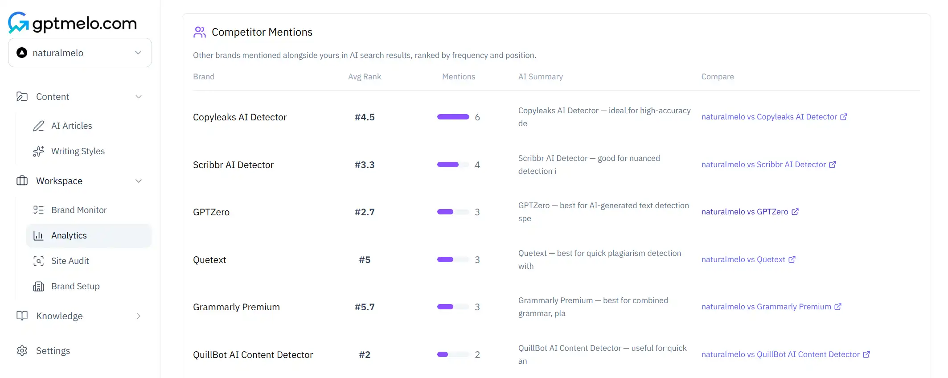Click Grammarly Premium rank #5.7
The width and height of the screenshot is (948, 378).
(x=365, y=307)
